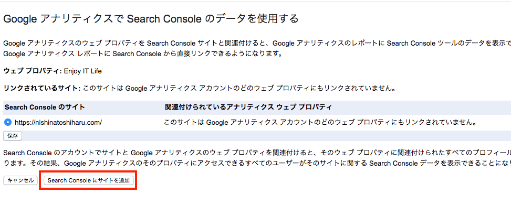Click the 関連付けられているアナリティクス ウェブ プロパティ header
Image resolution: width=511 pixels, height=216 pixels.
tap(248, 107)
